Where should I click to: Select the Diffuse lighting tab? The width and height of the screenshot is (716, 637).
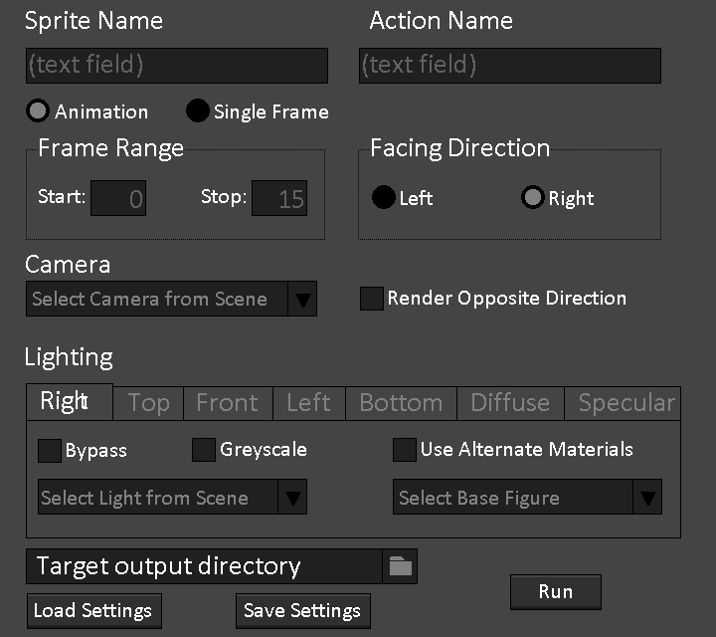tap(510, 403)
